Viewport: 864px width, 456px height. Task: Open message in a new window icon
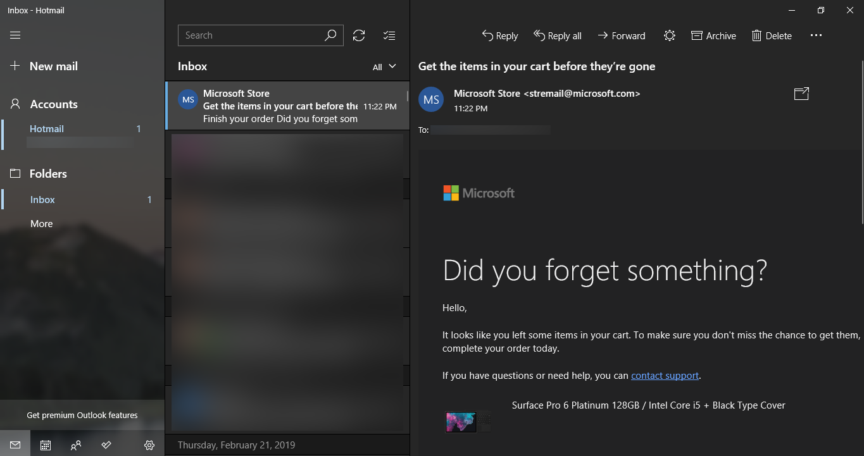[x=801, y=94]
